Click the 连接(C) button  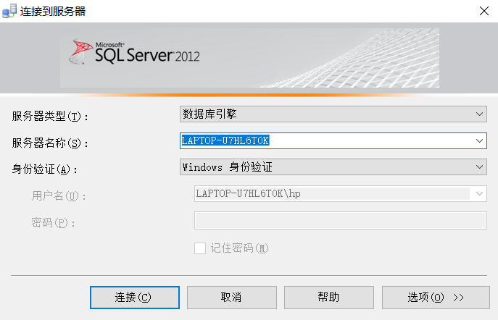(x=135, y=298)
